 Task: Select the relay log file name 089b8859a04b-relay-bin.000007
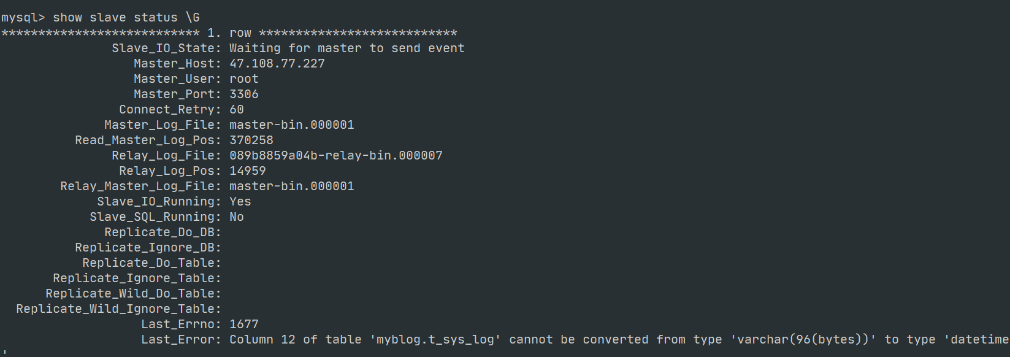(336, 156)
